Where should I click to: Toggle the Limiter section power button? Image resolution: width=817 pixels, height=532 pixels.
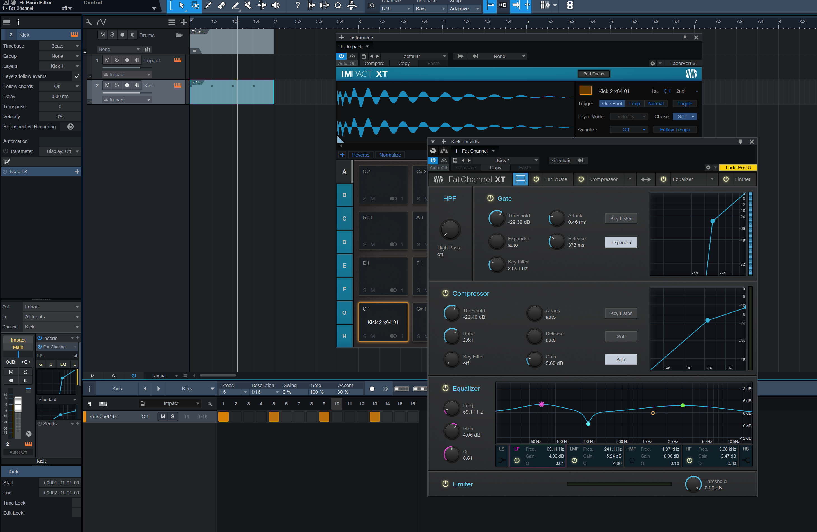coord(445,484)
